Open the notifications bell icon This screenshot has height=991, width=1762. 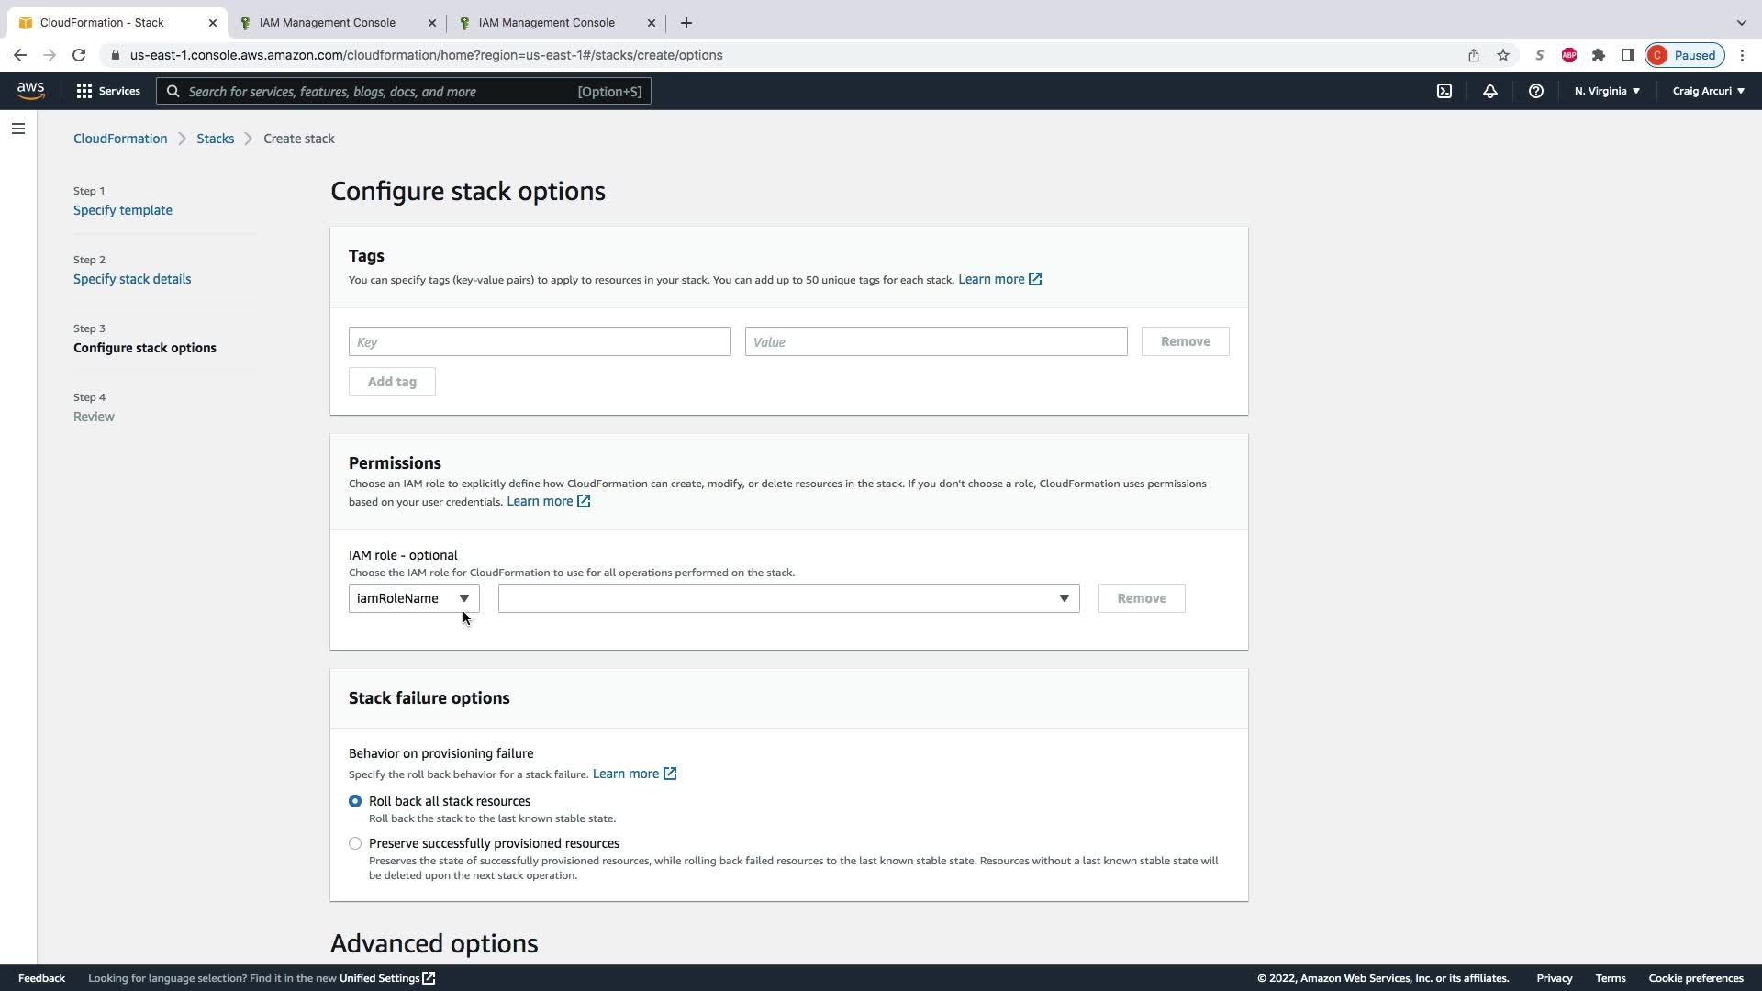click(1490, 91)
